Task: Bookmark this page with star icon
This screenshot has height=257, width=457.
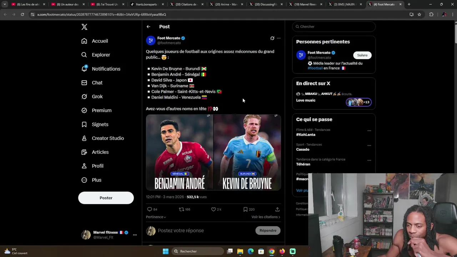Action: point(419,15)
